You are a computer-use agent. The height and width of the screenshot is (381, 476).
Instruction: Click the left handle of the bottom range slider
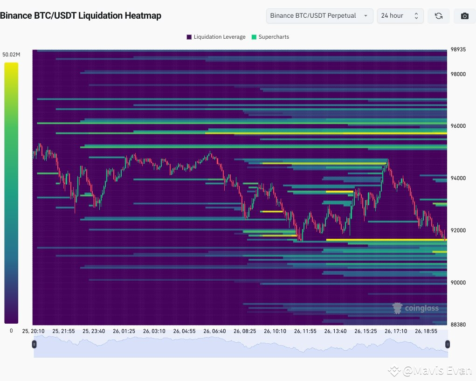click(x=34, y=344)
